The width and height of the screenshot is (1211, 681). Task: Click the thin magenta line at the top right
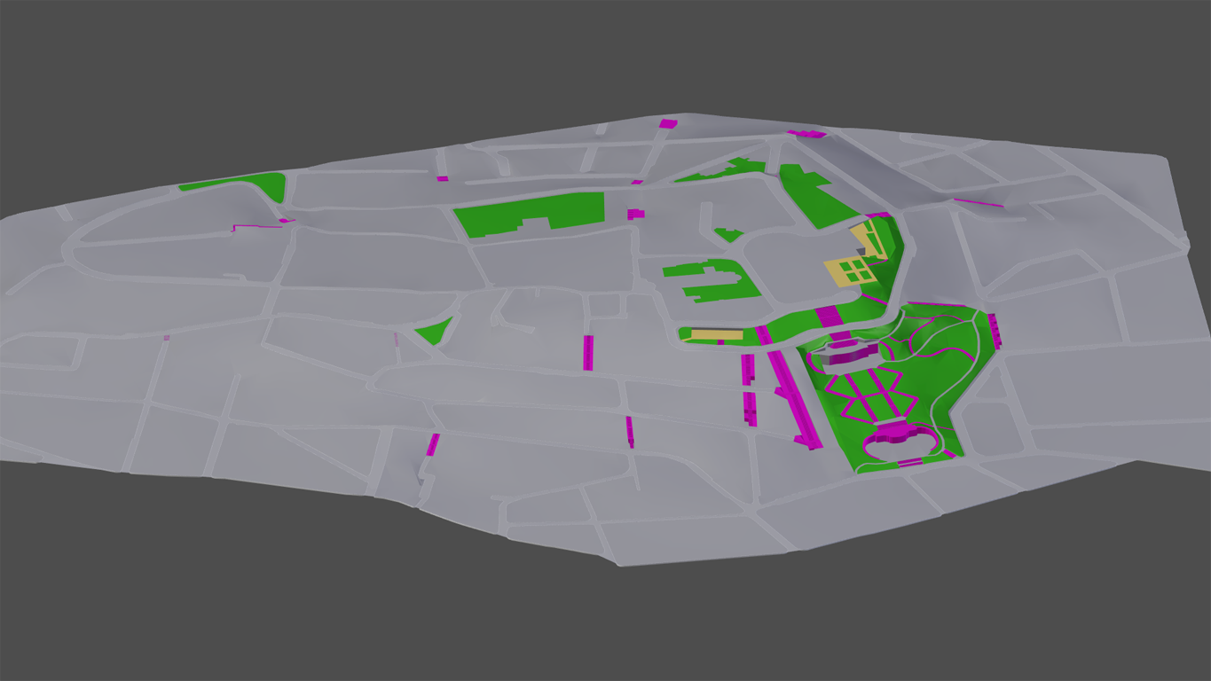coord(979,203)
